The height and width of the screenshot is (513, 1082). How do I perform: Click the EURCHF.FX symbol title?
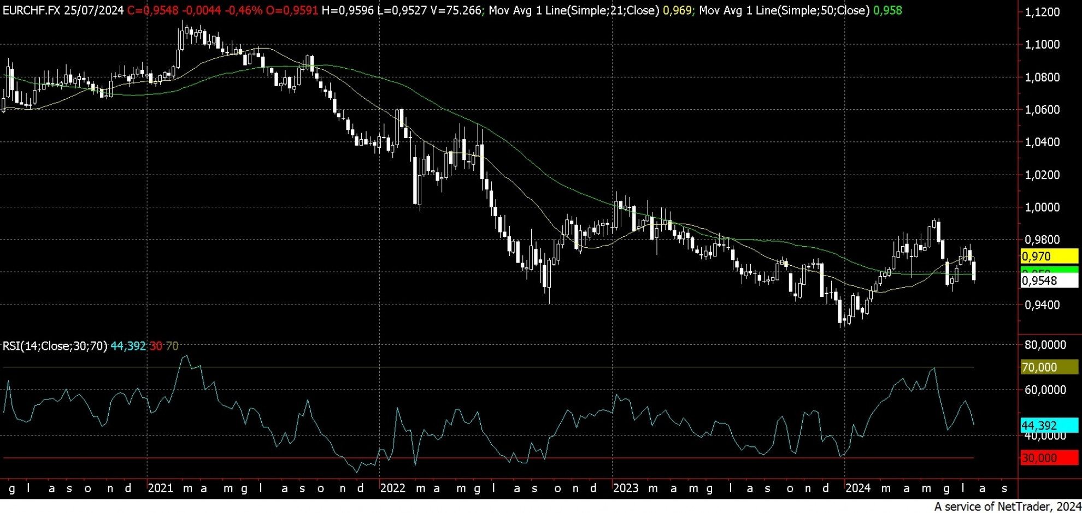pos(31,10)
